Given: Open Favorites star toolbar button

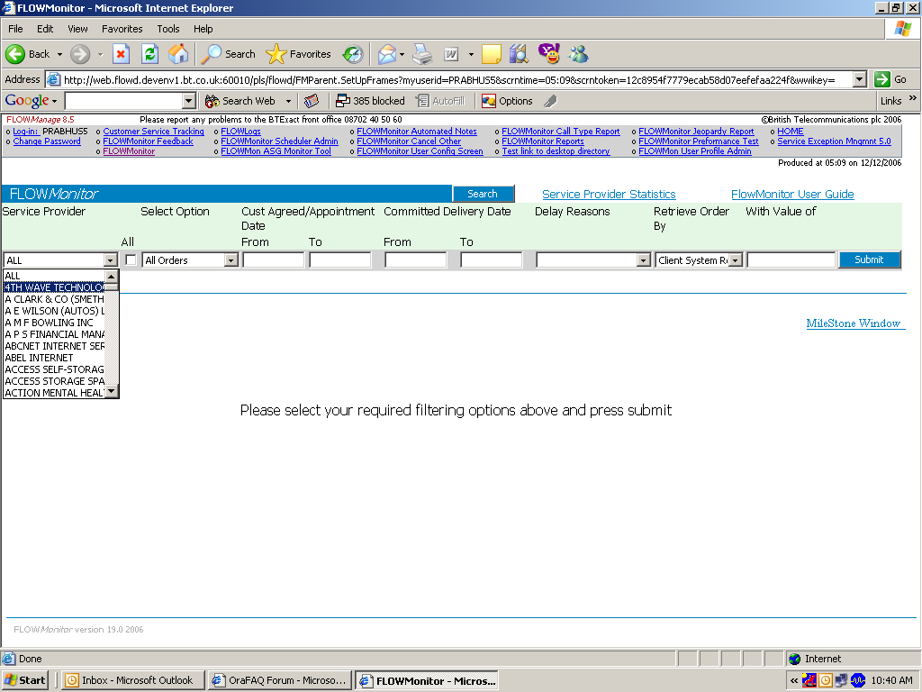Looking at the screenshot, I should pos(298,54).
